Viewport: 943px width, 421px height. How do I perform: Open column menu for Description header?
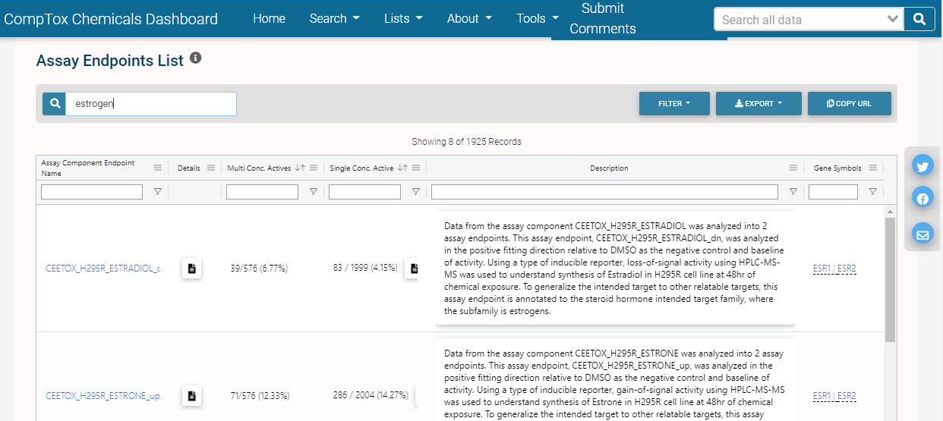pos(793,168)
